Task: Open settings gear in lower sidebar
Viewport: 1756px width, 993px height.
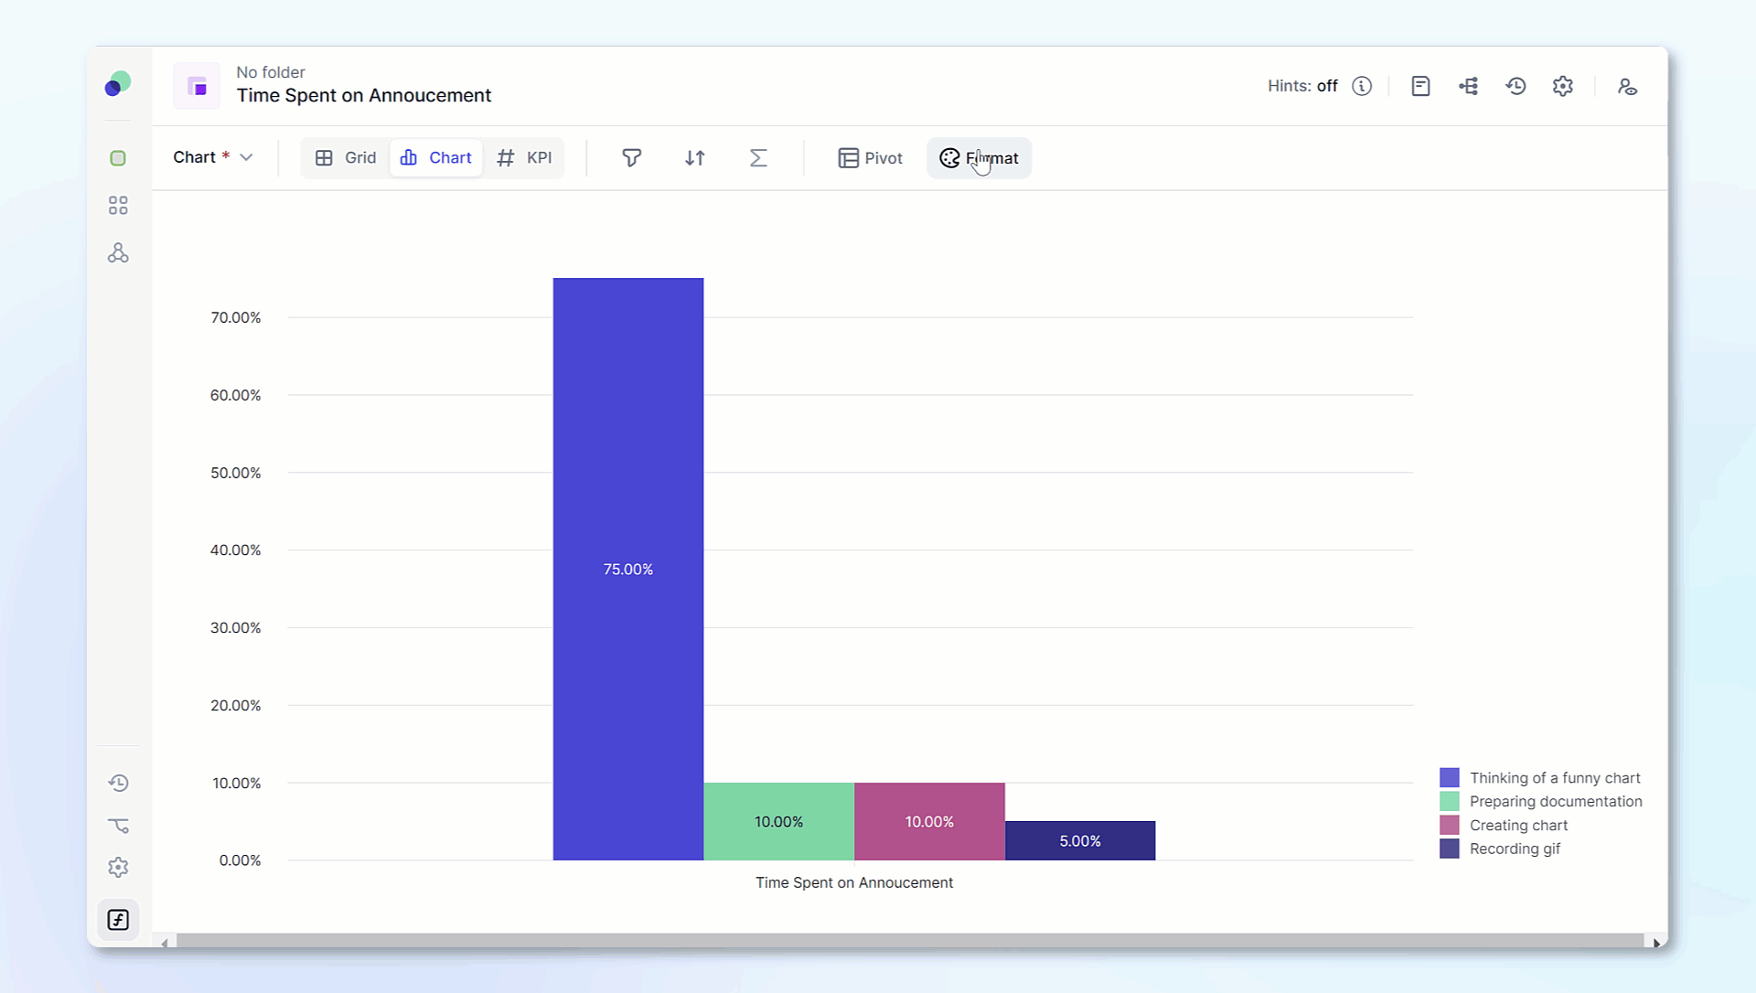Action: (x=118, y=868)
